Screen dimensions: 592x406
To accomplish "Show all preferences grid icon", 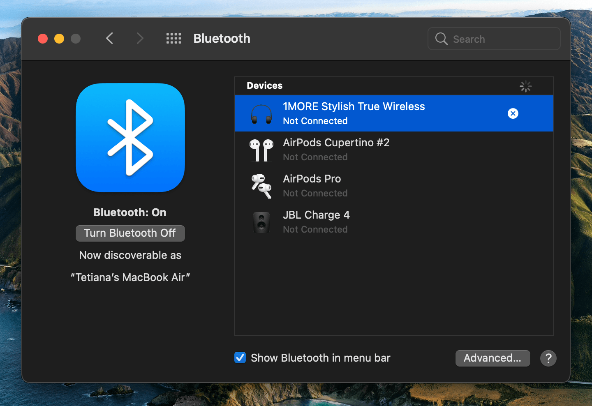I will tap(173, 39).
